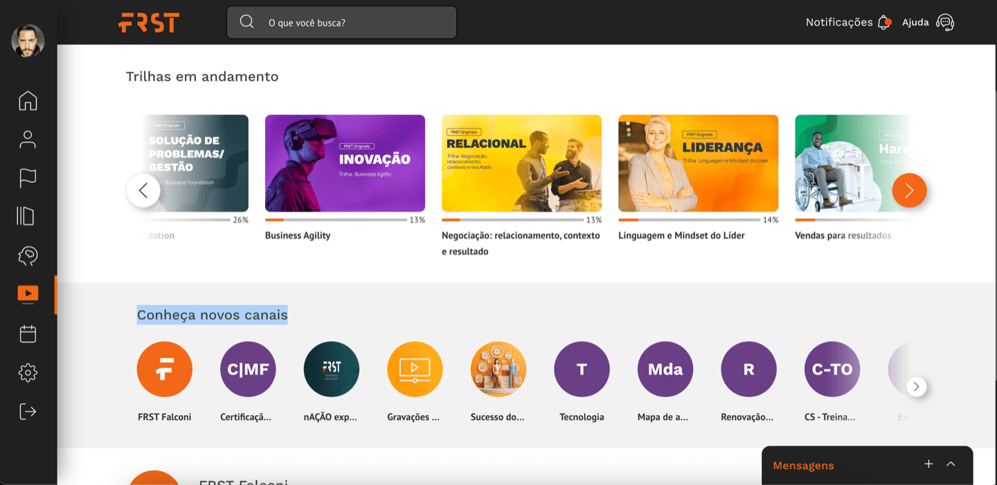The width and height of the screenshot is (997, 485).
Task: Click the Mensagens panel title
Action: [803, 465]
